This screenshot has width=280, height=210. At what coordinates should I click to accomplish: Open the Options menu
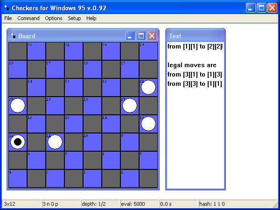click(54, 18)
